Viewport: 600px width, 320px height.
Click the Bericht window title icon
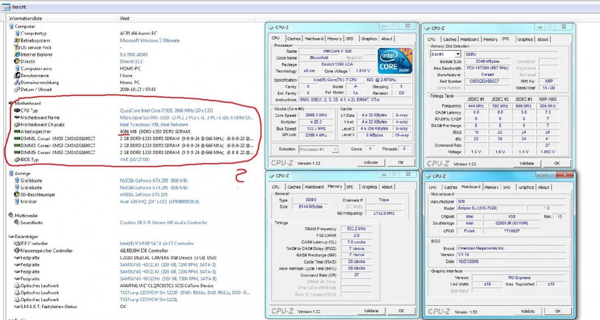[6, 7]
